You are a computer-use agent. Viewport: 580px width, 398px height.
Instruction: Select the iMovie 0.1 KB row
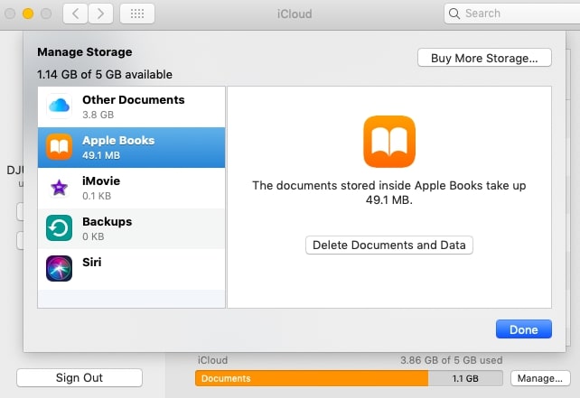coord(131,188)
